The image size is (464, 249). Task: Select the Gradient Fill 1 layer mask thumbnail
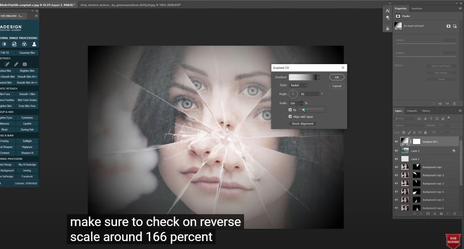click(x=417, y=142)
